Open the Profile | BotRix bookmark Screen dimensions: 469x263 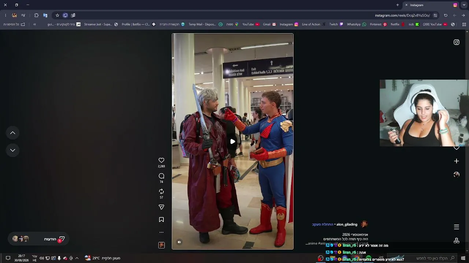139,24
